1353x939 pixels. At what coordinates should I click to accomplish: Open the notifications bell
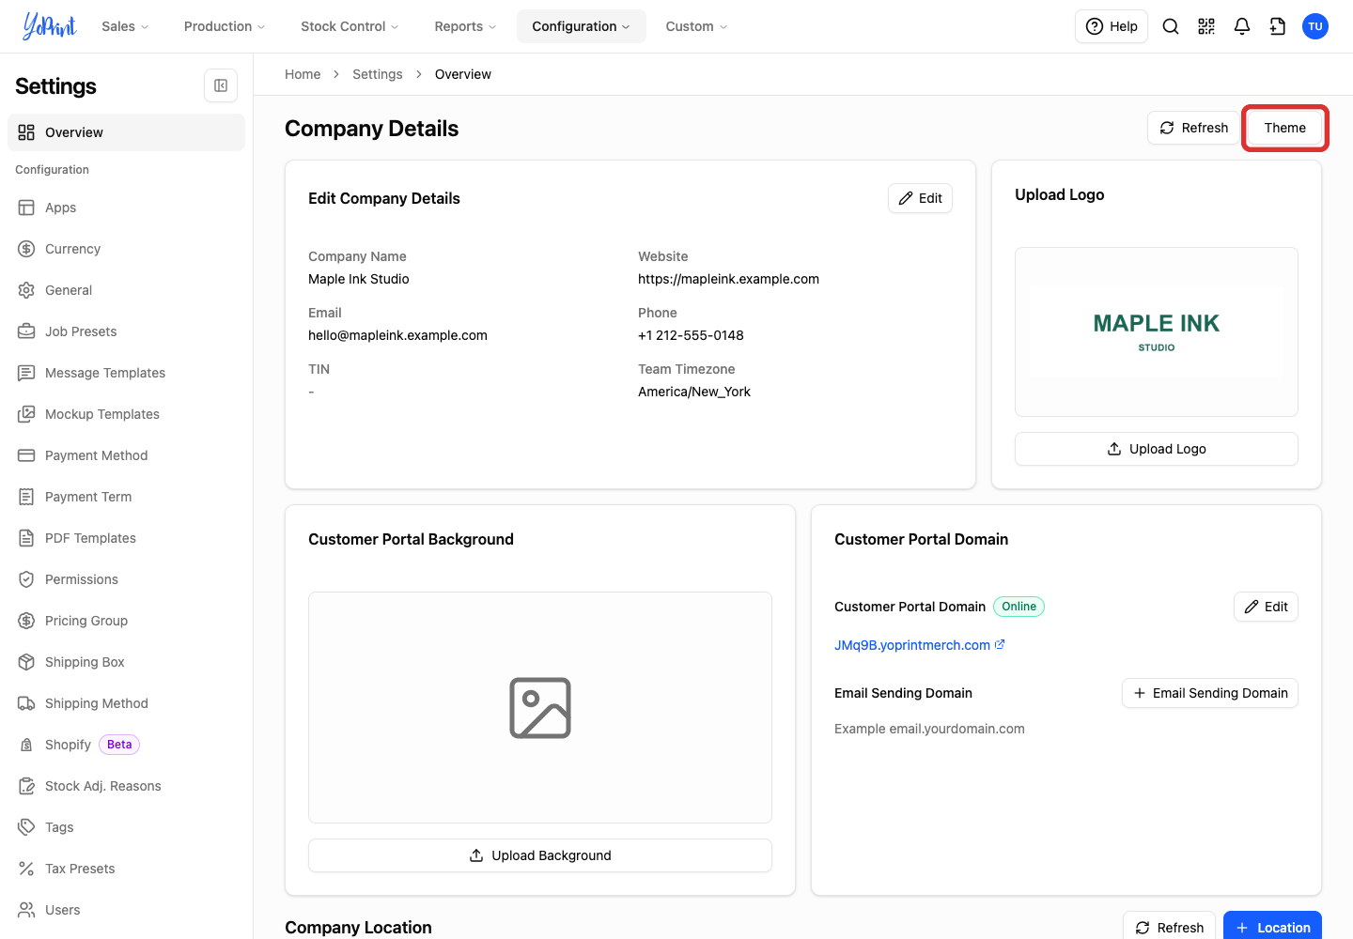point(1242,26)
